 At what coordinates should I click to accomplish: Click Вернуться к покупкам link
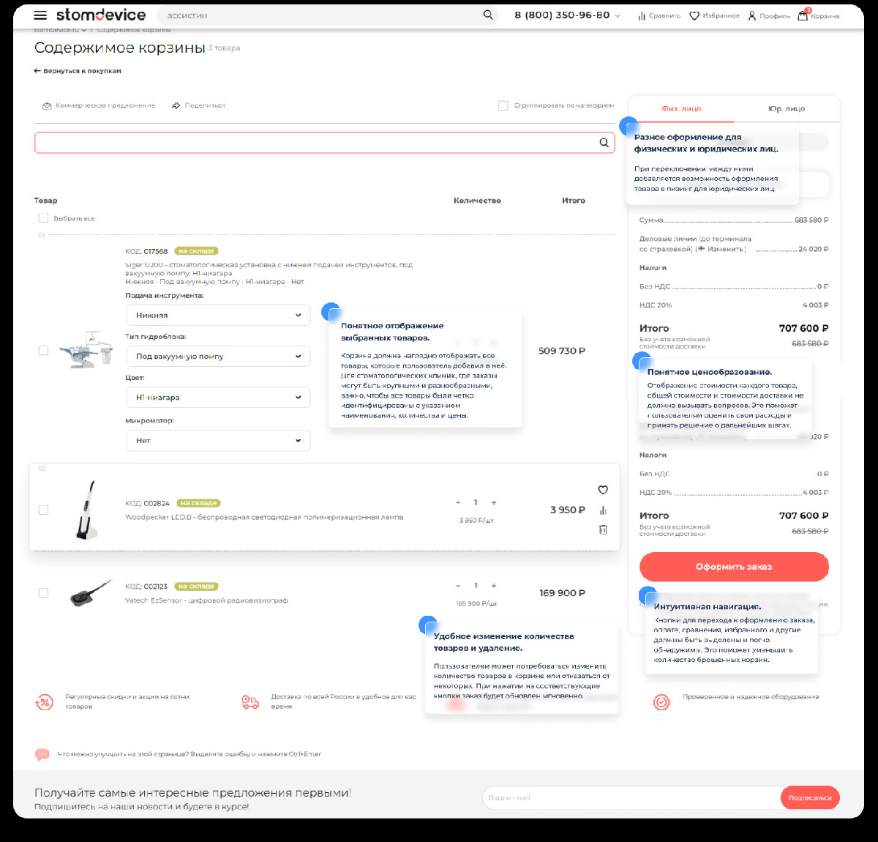click(82, 71)
